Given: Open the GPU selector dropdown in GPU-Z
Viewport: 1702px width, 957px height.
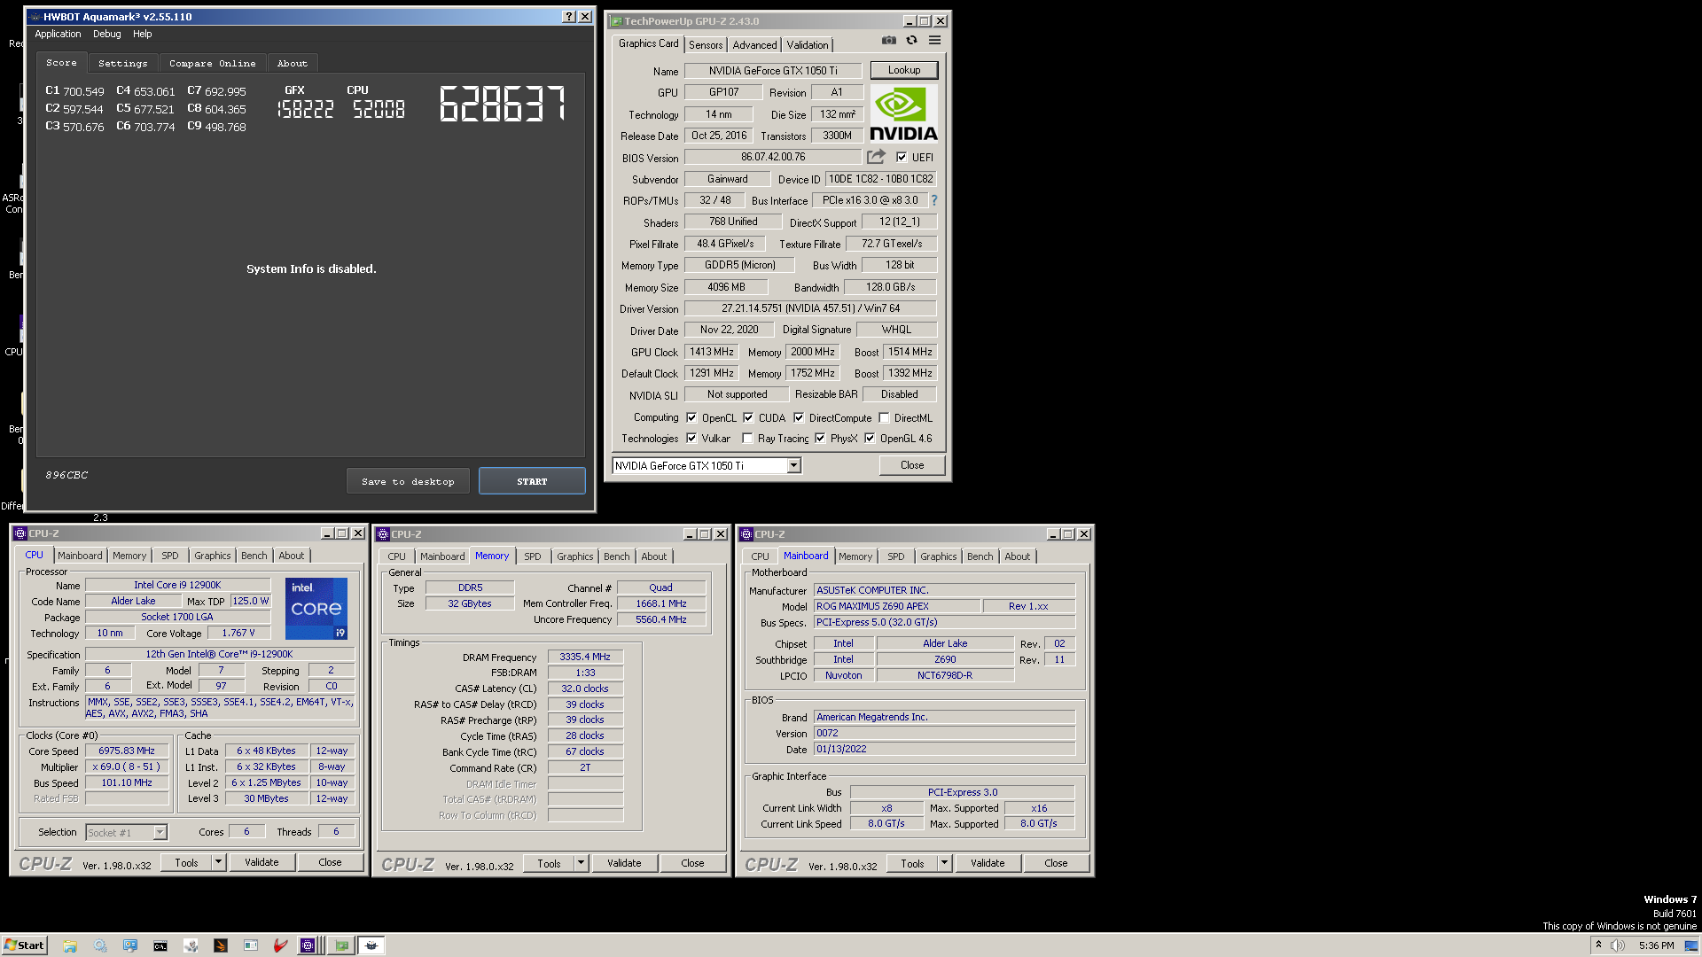Looking at the screenshot, I should click(794, 466).
